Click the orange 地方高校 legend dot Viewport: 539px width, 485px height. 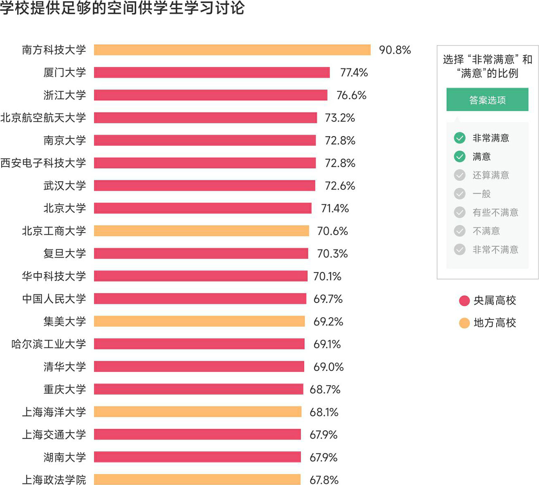coord(464,323)
